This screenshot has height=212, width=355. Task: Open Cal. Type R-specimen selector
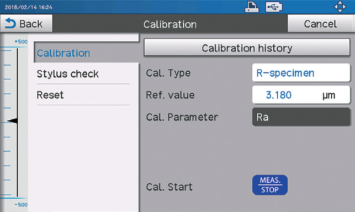[301, 73]
